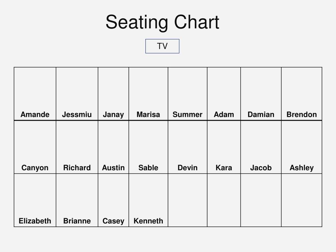
Task: Click Jacob's seat cell
Action: tap(261, 147)
